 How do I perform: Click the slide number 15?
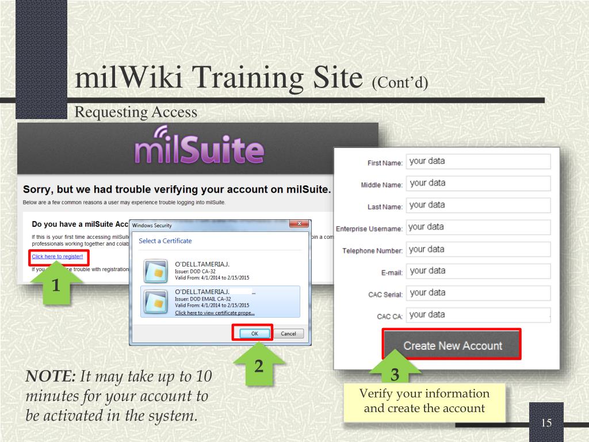(546, 423)
